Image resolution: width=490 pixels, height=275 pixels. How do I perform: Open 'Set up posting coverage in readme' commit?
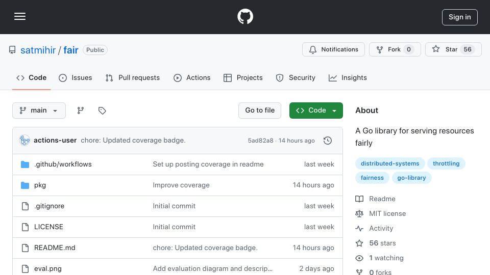click(208, 164)
